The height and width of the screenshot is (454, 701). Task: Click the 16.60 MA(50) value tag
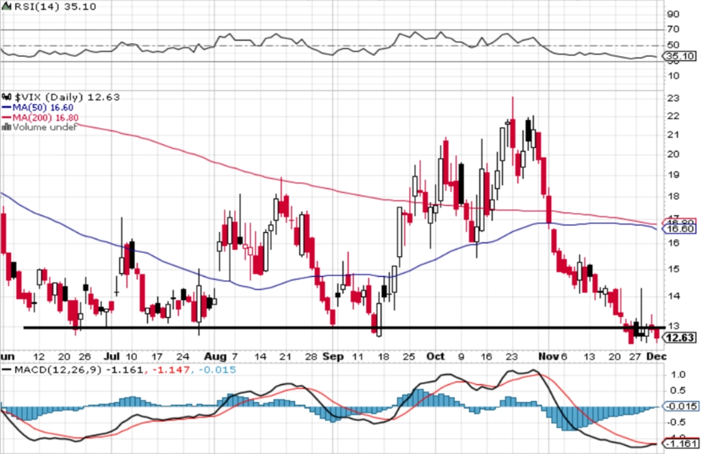click(680, 229)
